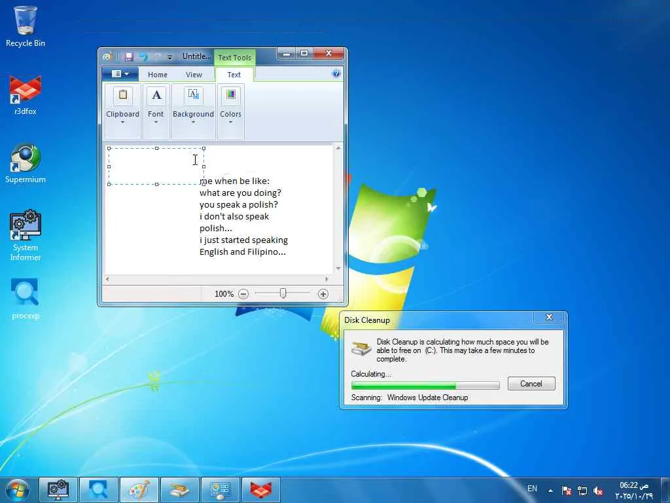Click the Text Tools contextual tab header
This screenshot has height=503, width=670.
point(235,58)
